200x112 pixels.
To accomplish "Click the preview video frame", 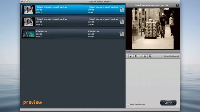I will (x=153, y=29).
